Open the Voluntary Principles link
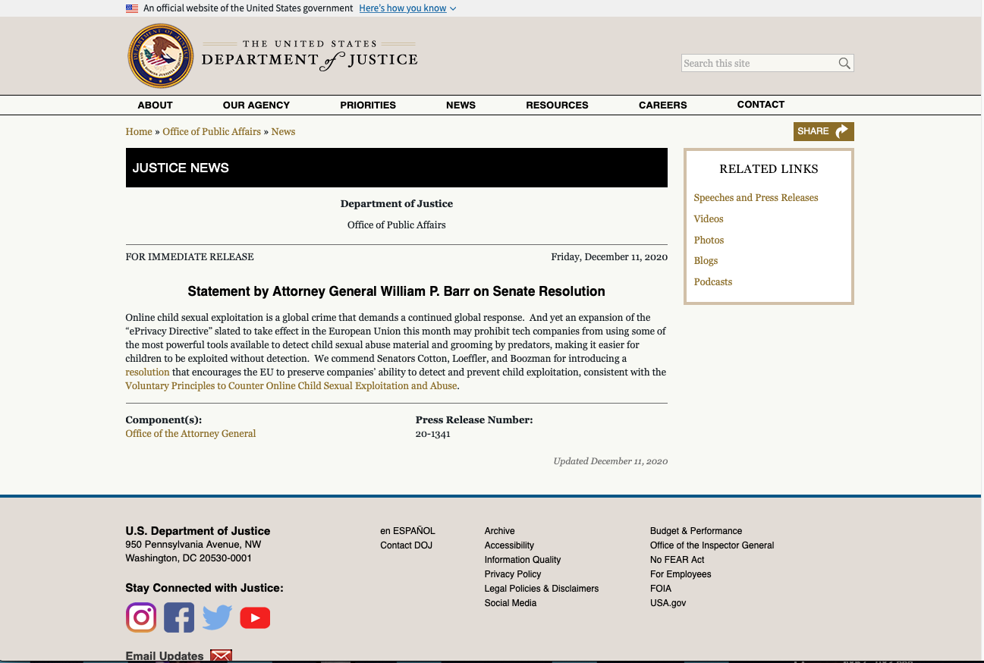Viewport: 984px width, 663px height. tap(291, 386)
